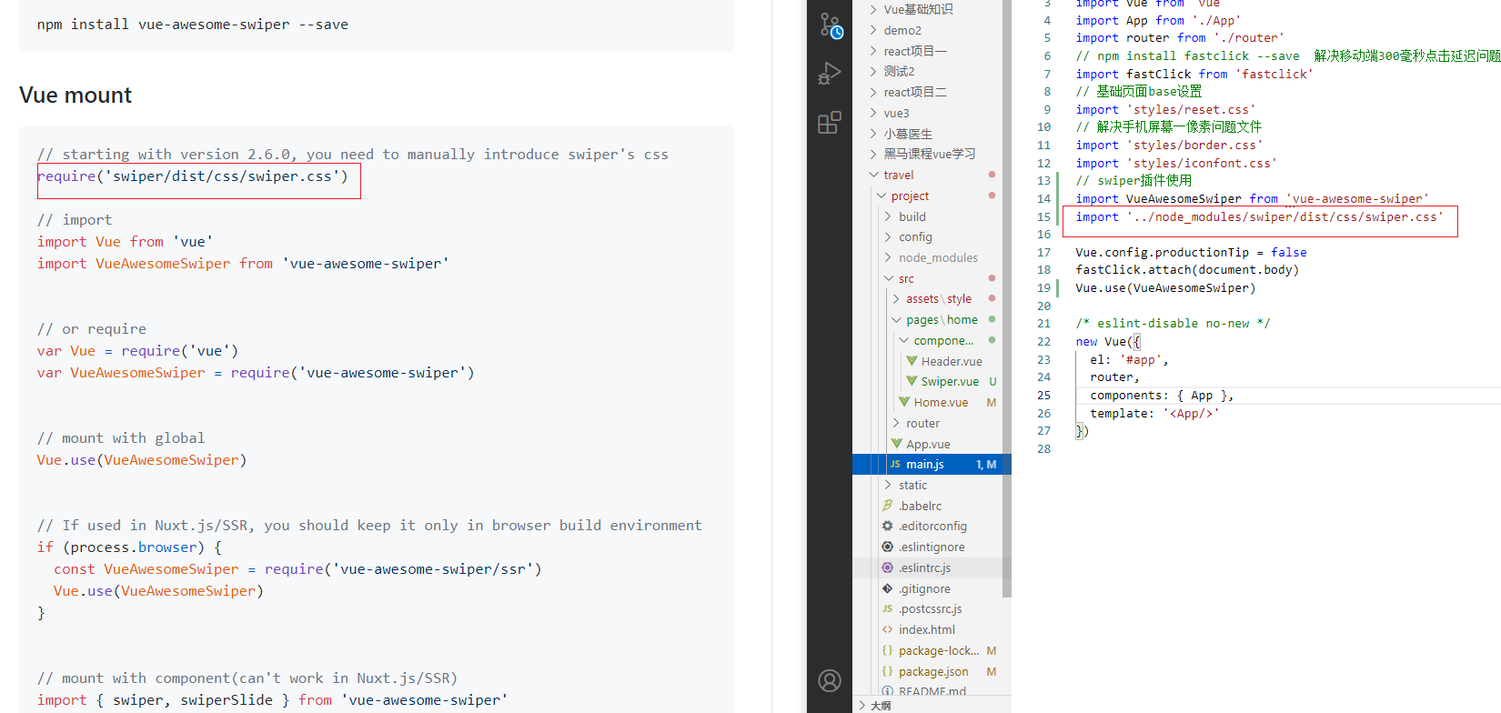Viewport: 1501px width, 713px height.
Task: Open Swiper.vue in the explorer
Action: pos(950,381)
